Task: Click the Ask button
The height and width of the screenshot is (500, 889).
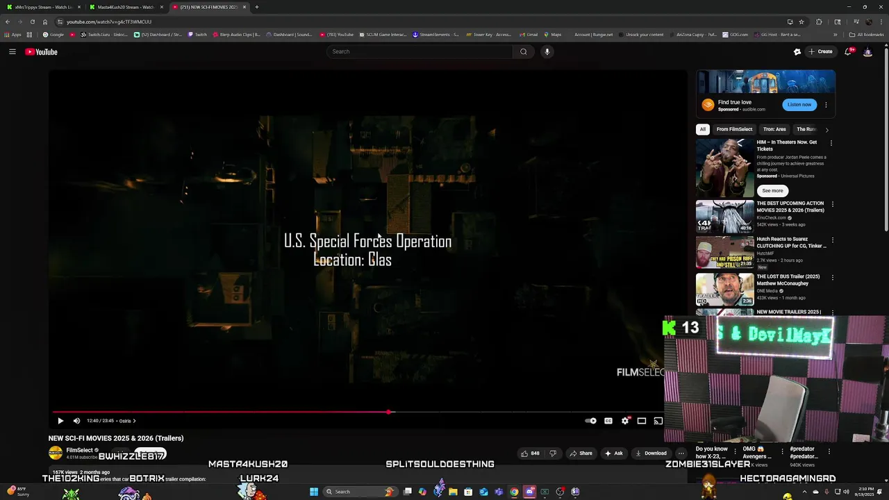Action: (x=613, y=453)
